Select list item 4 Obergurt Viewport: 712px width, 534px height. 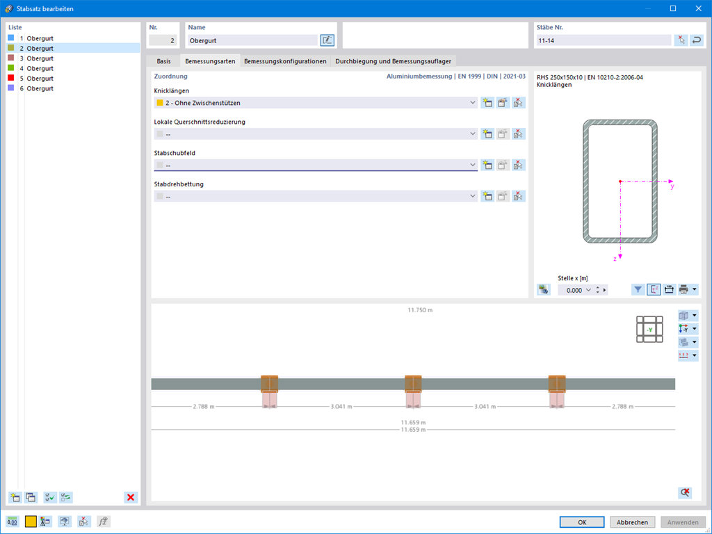point(74,68)
